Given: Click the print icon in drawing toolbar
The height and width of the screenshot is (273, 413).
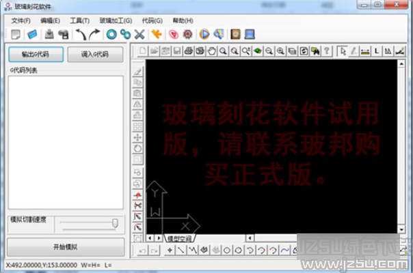Looking at the screenshot, I should pyautogui.click(x=189, y=51).
